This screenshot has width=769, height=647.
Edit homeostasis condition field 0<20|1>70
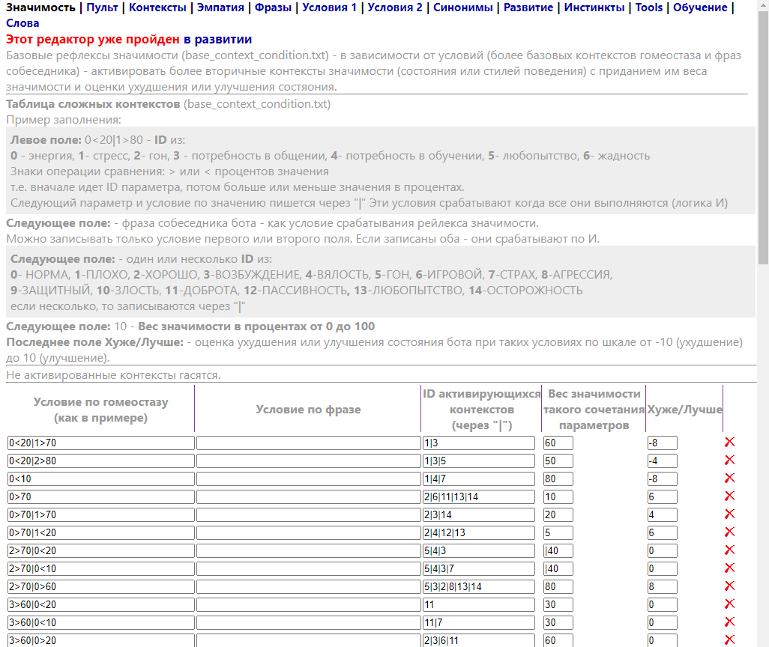point(101,443)
